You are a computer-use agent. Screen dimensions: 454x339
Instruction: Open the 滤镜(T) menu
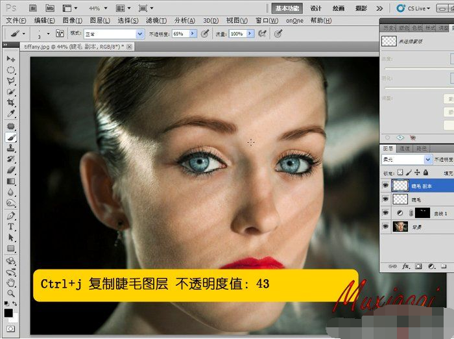[156, 21]
